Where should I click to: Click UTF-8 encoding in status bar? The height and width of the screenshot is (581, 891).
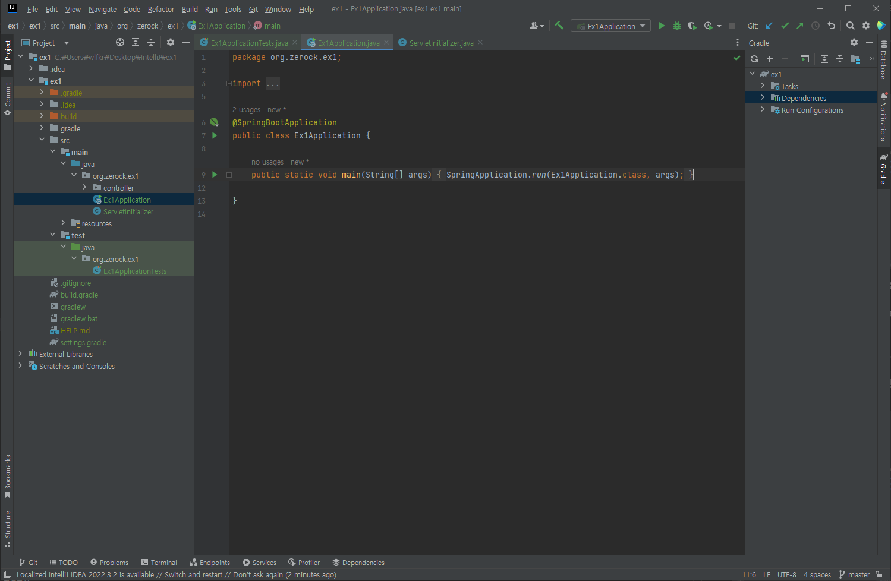click(787, 574)
